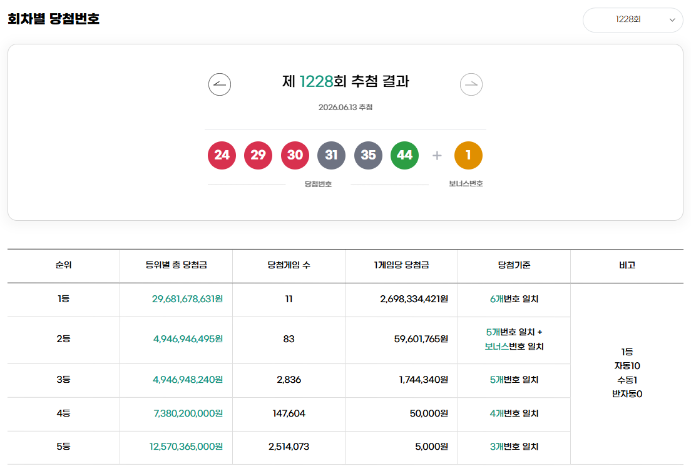Click winner count 11 for 1등

click(289, 299)
